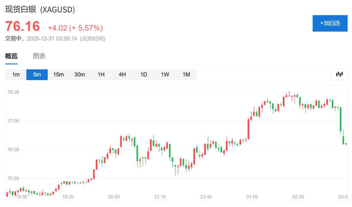Image resolution: width=352 pixels, height=207 pixels.
Task: Select the 1m timeframe
Action: click(16, 74)
